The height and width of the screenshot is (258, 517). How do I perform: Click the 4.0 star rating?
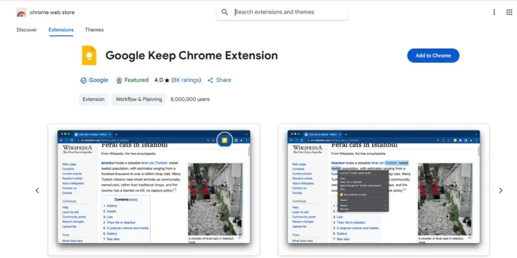162,80
